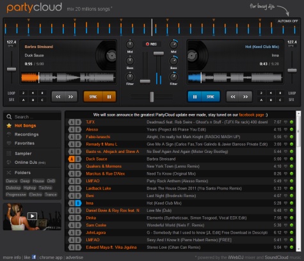Fast-forward the right deck track
304x261 pixels.
tap(245, 97)
